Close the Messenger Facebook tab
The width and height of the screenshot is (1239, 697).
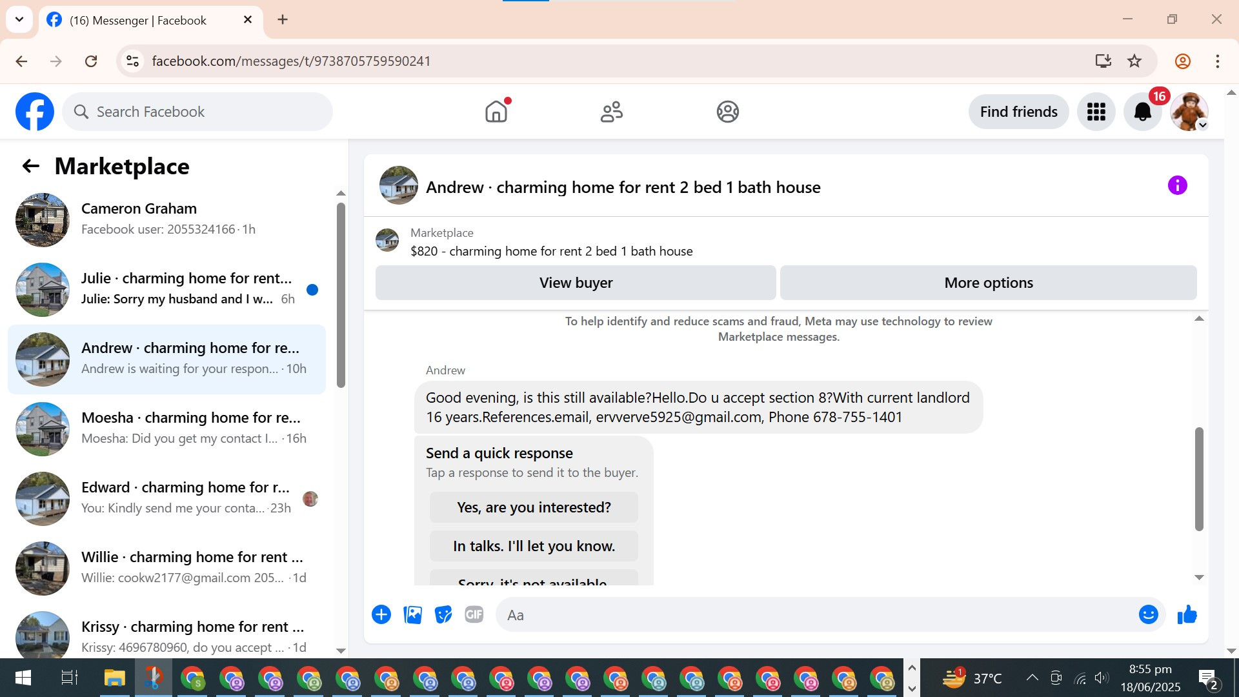pyautogui.click(x=248, y=20)
